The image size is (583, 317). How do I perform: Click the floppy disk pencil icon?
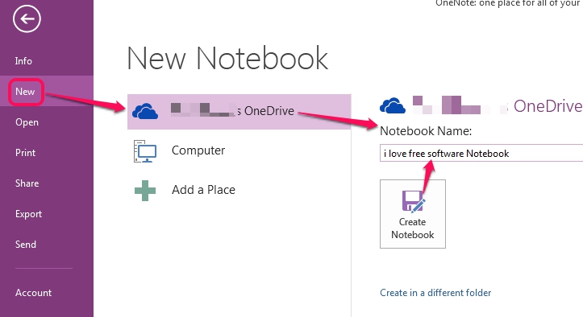click(414, 201)
